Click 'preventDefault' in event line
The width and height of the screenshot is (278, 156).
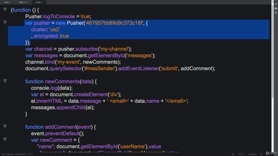click(x=62, y=134)
